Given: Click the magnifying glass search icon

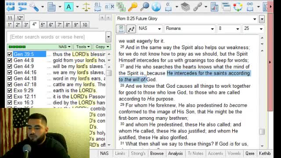Looking at the screenshot, I should click(144, 7).
